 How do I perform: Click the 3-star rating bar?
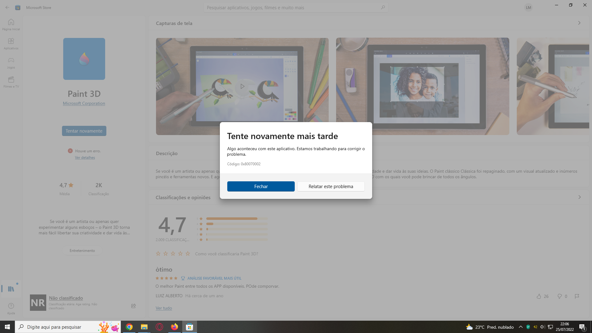point(237,229)
